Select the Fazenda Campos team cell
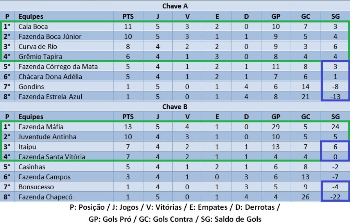Image resolution: width=350 pixels, height=223 pixels. [x=44, y=177]
